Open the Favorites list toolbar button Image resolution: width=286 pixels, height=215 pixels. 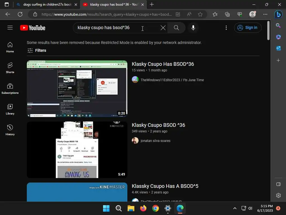pyautogui.click(x=215, y=14)
